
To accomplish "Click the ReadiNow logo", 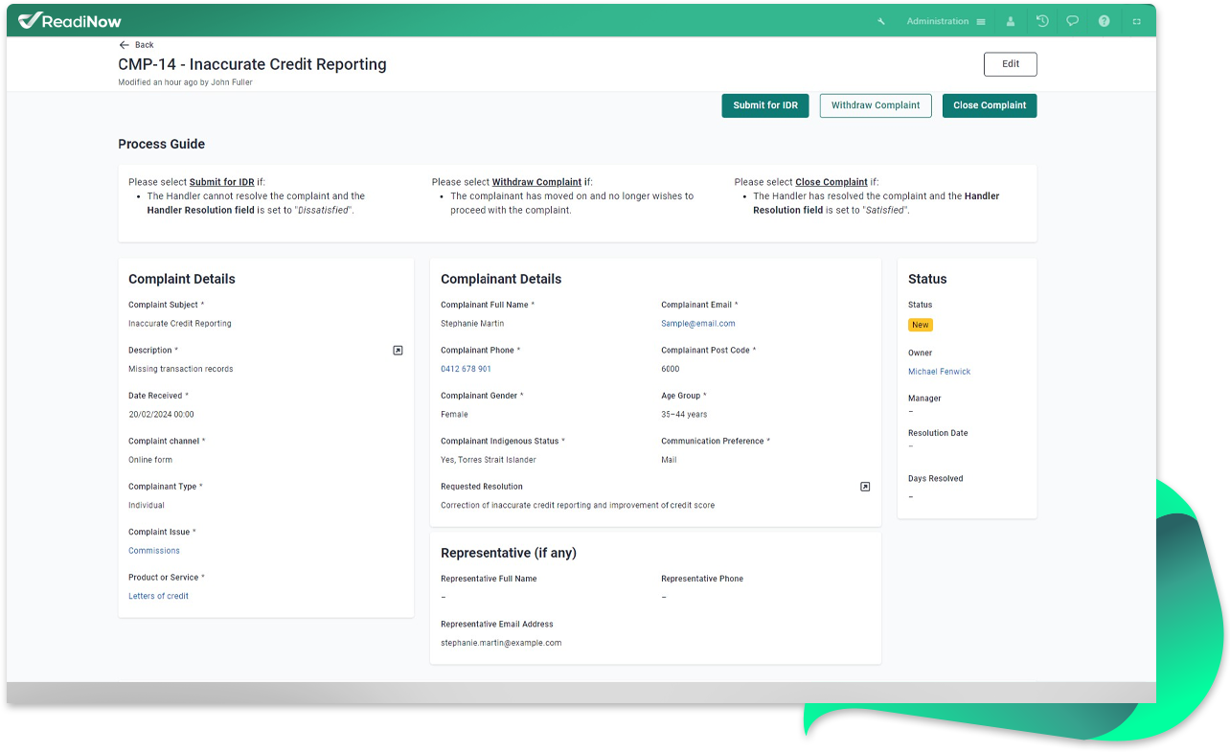I will tap(70, 20).
